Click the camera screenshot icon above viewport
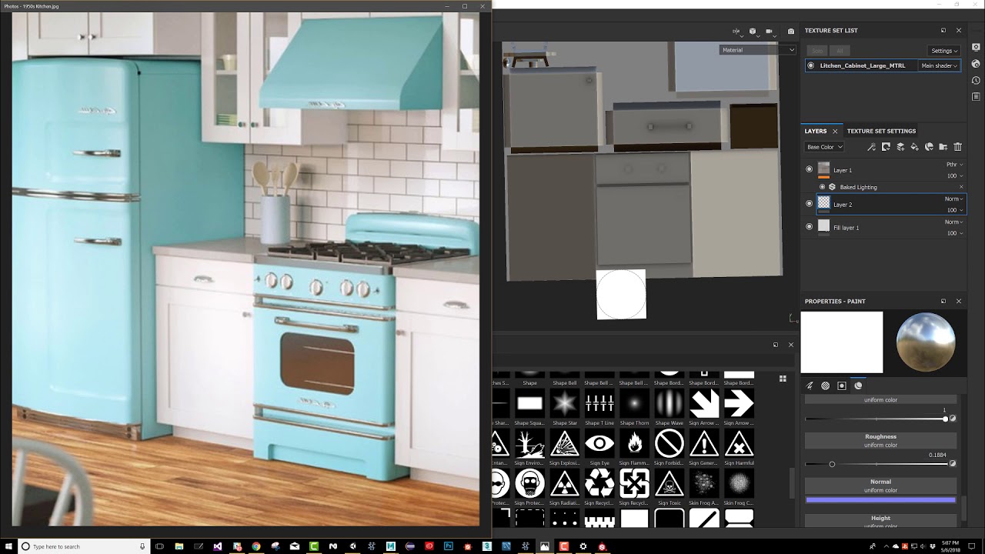The height and width of the screenshot is (554, 985). 790,32
